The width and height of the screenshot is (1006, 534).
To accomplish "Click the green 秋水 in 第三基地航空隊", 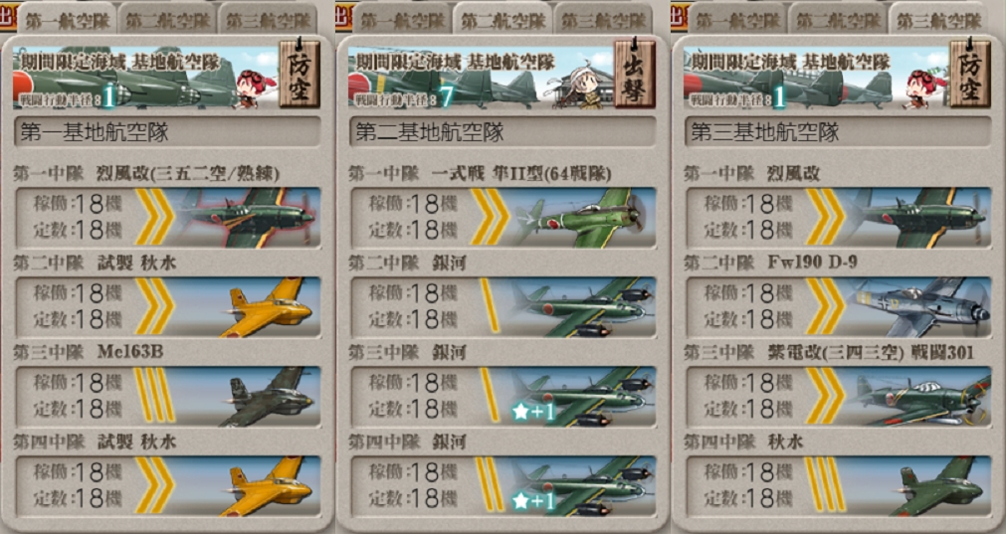I will 839,486.
